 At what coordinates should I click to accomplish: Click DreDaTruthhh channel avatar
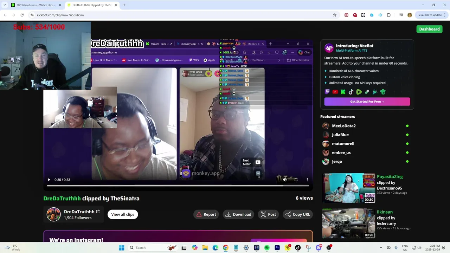coord(54,214)
